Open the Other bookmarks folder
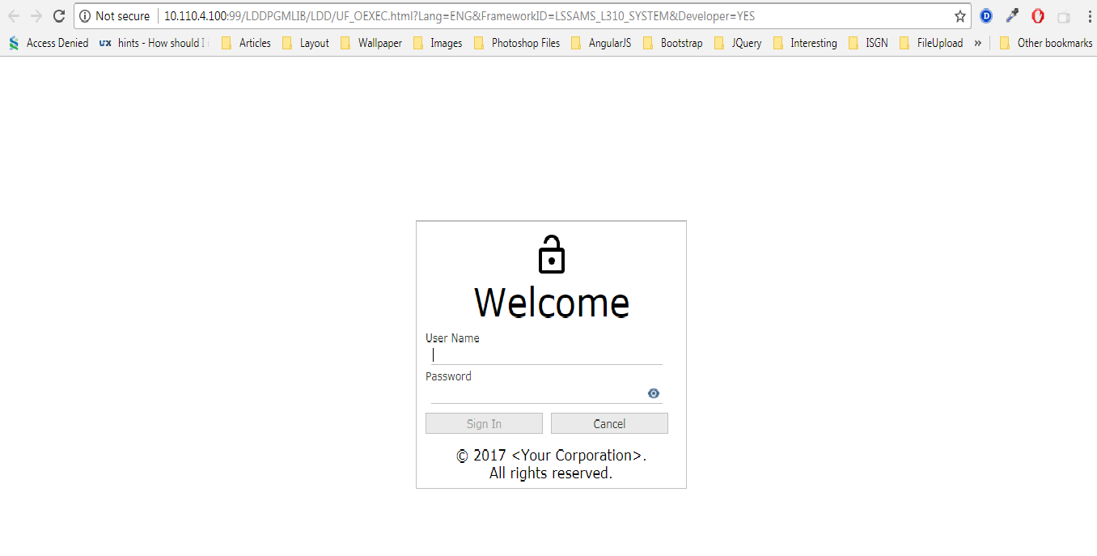 [x=1046, y=43]
